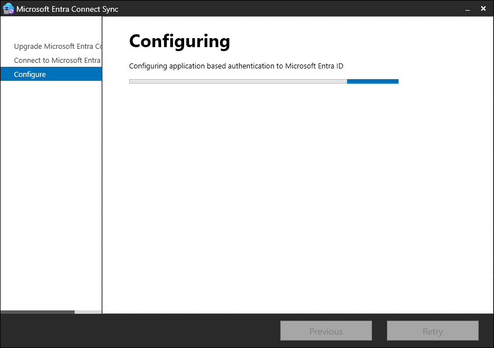This screenshot has width=494, height=348.
Task: Click the Configuring heading
Action: pos(180,42)
